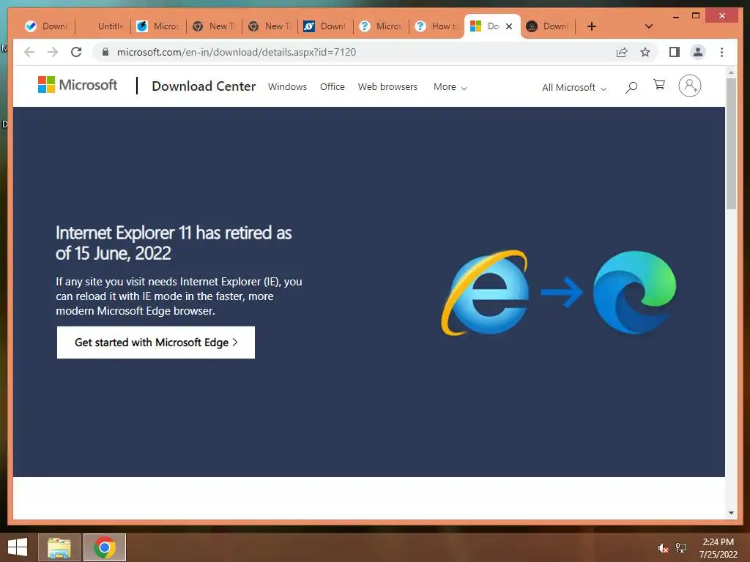Open the network tray icon

coord(681,548)
